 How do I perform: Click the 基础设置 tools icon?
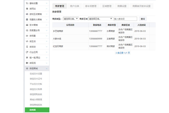pyautogui.click(x=27, y=3)
